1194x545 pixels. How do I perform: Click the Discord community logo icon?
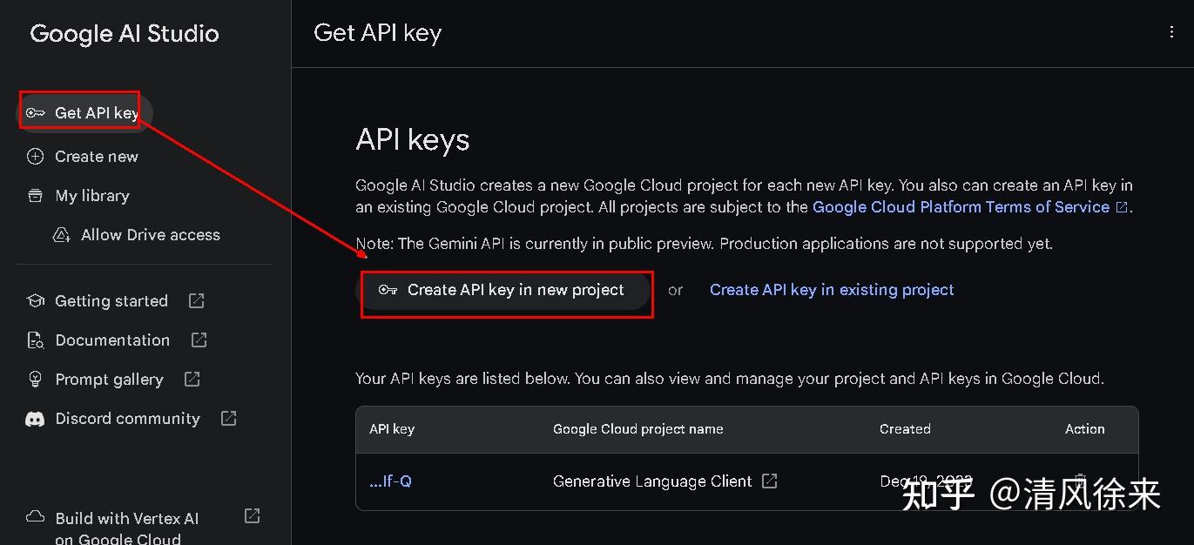(x=35, y=419)
